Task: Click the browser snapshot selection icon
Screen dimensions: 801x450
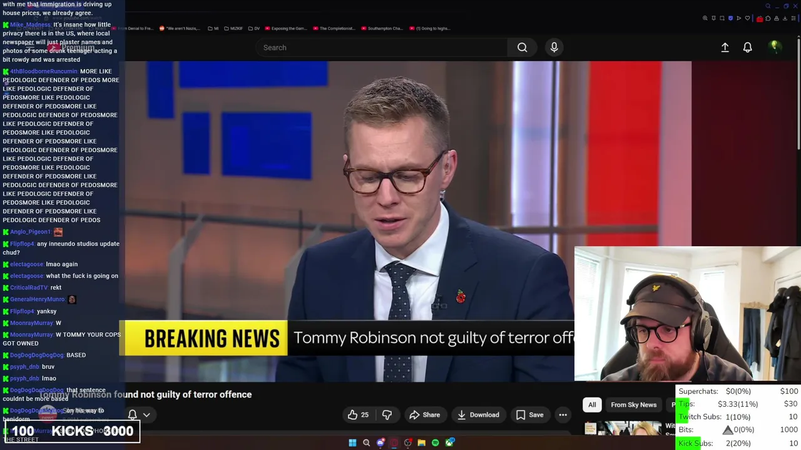Action: [x=722, y=18]
